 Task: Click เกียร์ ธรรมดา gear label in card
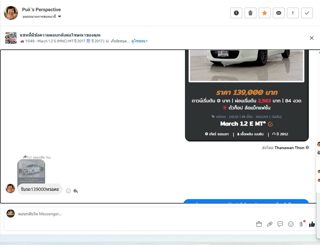[217, 134]
